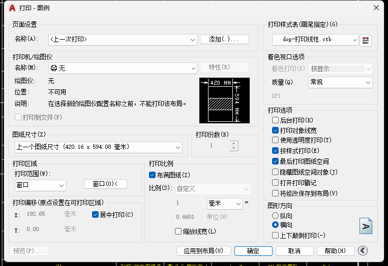The height and width of the screenshot is (266, 388).
Task: Click the 预览(P)... button
Action: (28, 251)
